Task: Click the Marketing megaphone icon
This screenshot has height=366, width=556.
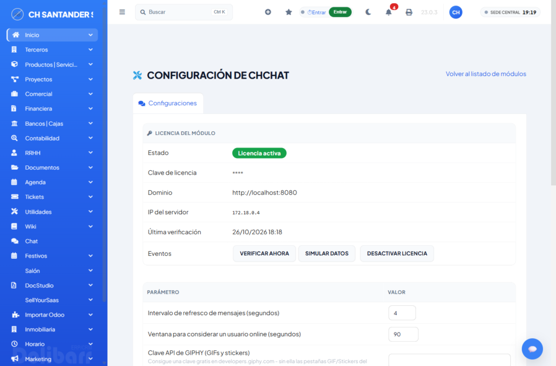Action: point(15,358)
